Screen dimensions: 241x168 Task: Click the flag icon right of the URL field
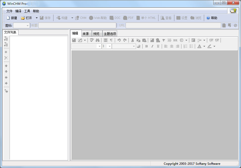229,25
